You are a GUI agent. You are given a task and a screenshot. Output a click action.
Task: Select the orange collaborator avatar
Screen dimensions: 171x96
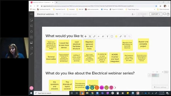pos(97,87)
